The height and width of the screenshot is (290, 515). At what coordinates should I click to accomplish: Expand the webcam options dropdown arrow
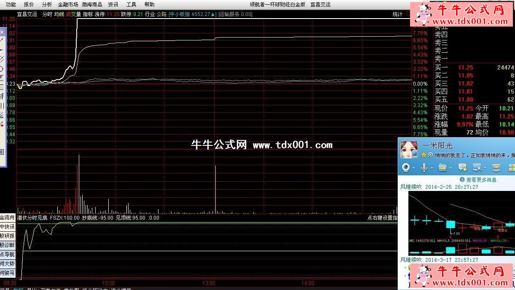point(414,168)
